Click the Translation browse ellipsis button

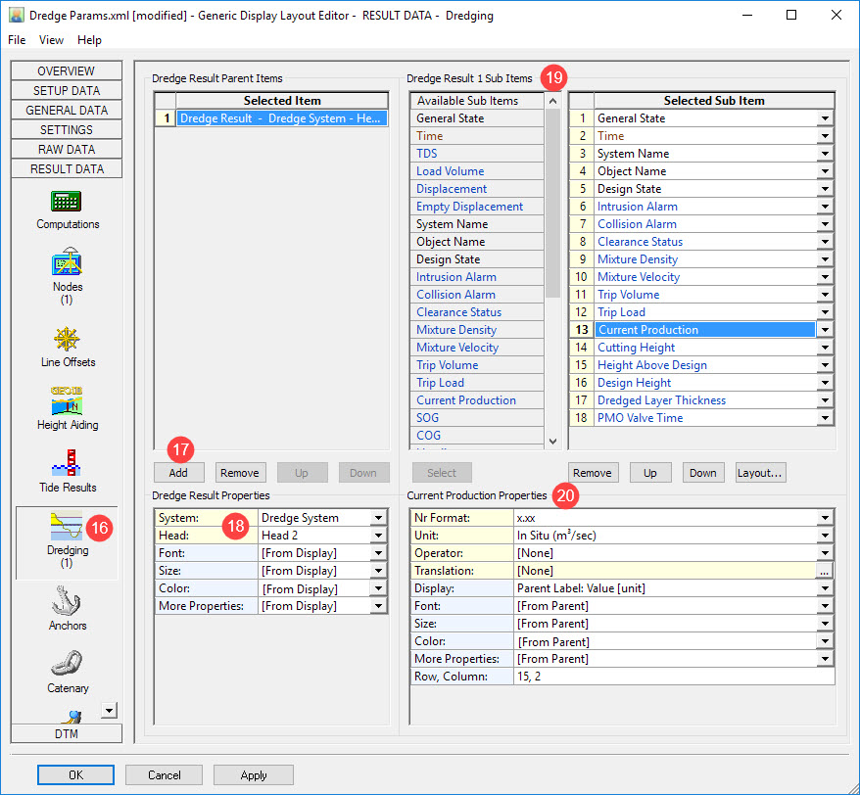click(x=825, y=571)
